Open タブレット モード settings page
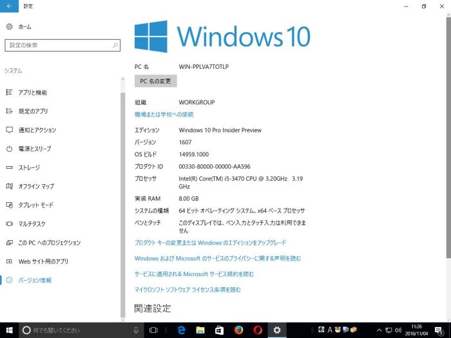The height and width of the screenshot is (338, 451). [35, 205]
